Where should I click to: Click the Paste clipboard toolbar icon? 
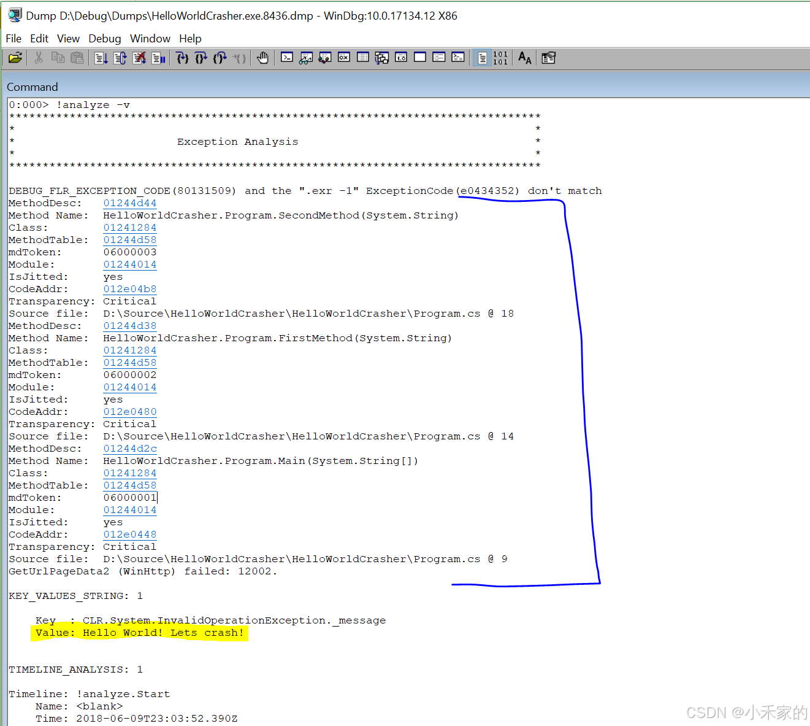[77, 58]
